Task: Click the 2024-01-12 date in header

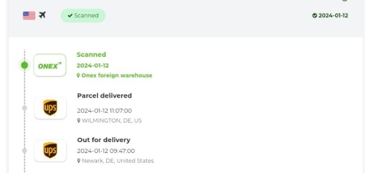Action: click(333, 16)
